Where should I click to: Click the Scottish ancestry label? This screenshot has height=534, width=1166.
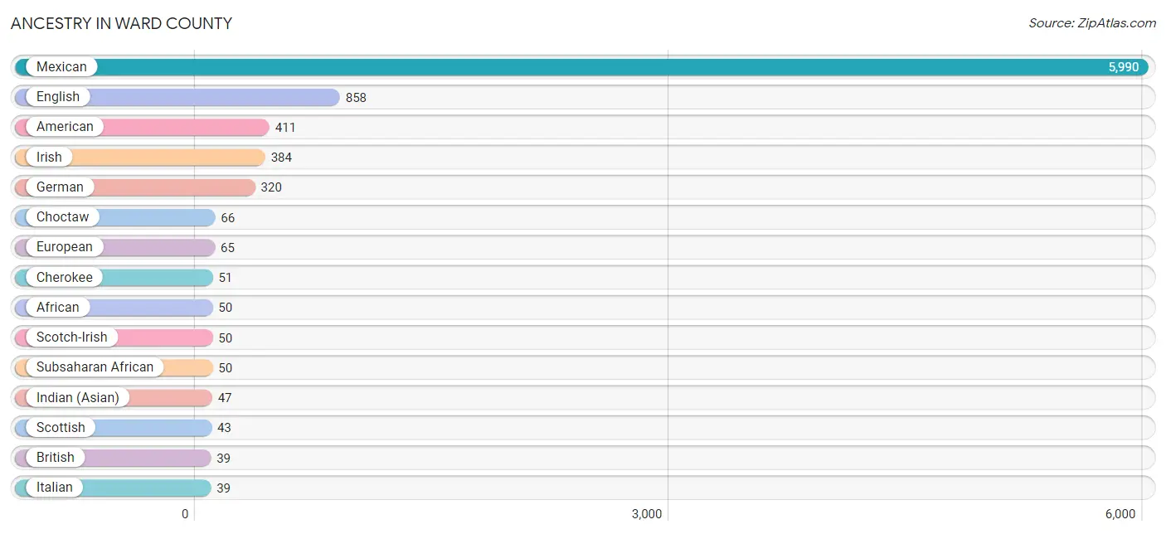pos(61,427)
